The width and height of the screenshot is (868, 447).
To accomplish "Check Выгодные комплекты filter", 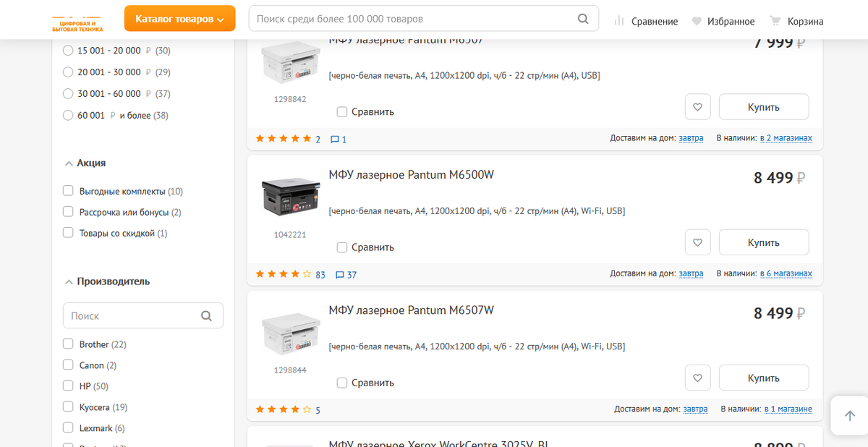I will (x=68, y=191).
